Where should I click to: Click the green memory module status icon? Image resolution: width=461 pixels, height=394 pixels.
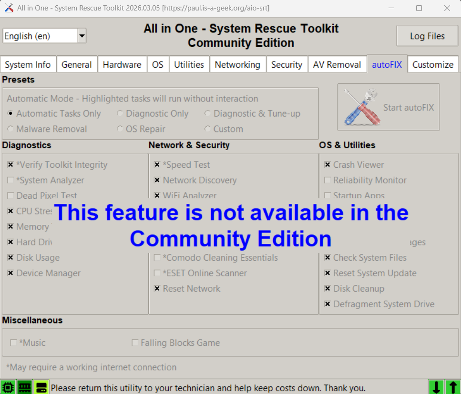point(25,387)
